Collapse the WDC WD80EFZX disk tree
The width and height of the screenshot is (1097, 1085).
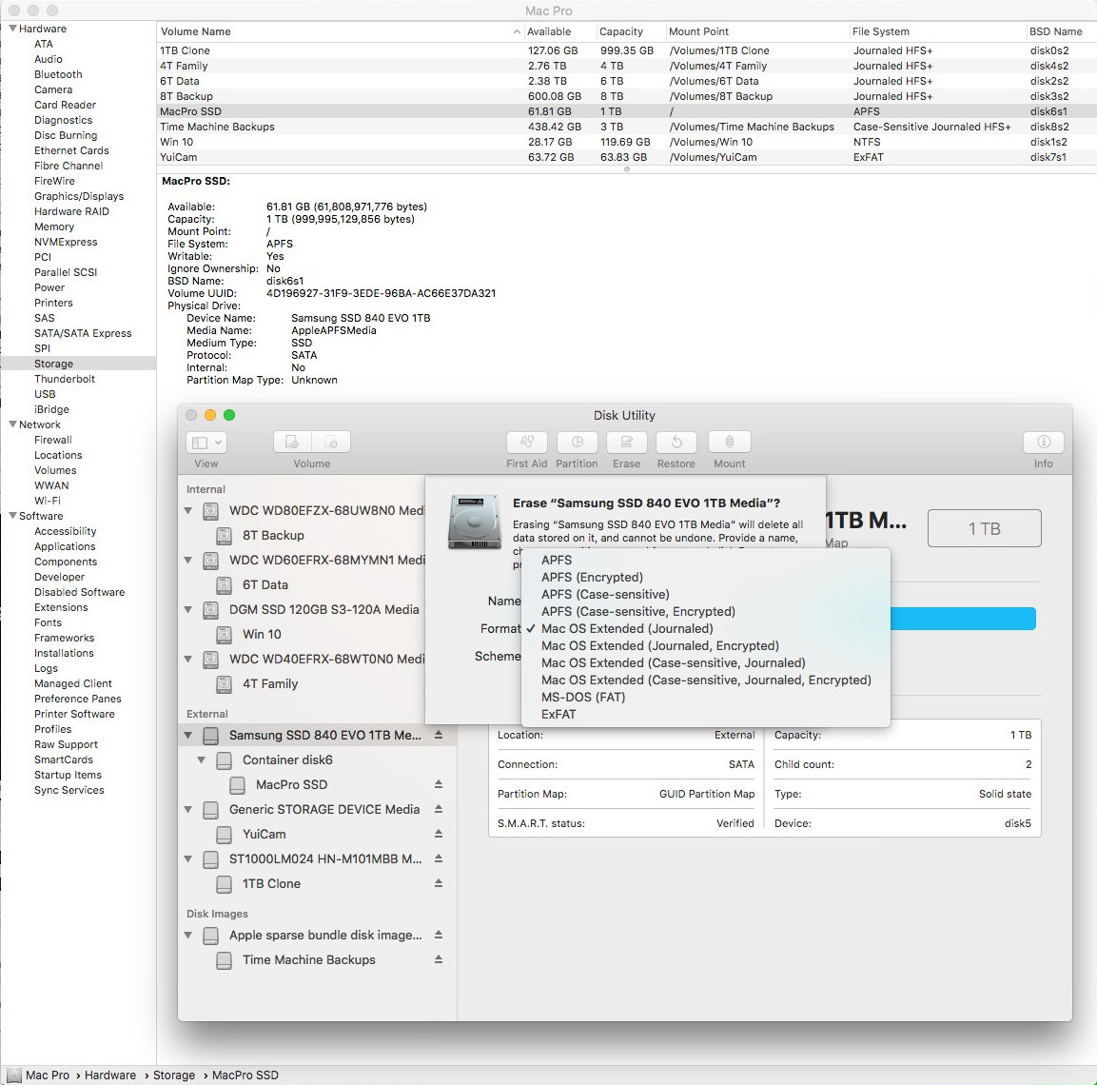point(188,511)
